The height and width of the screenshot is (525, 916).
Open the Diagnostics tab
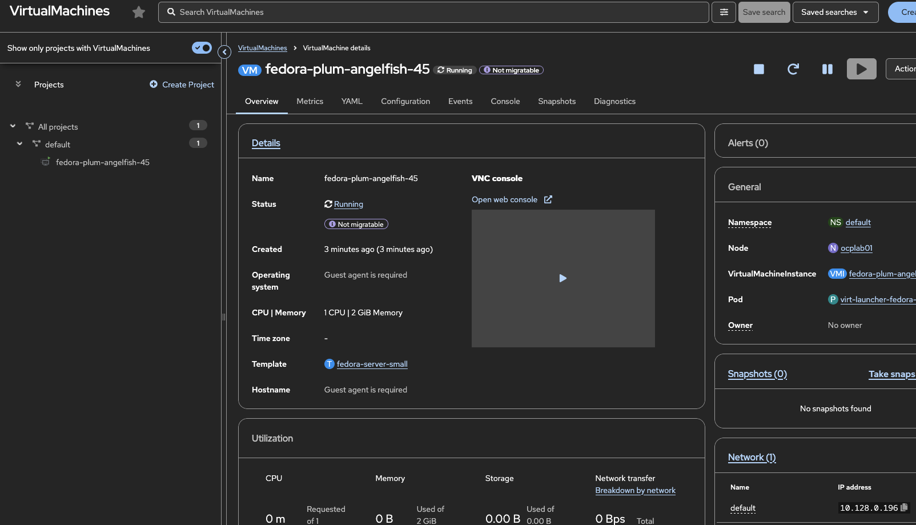click(x=614, y=101)
